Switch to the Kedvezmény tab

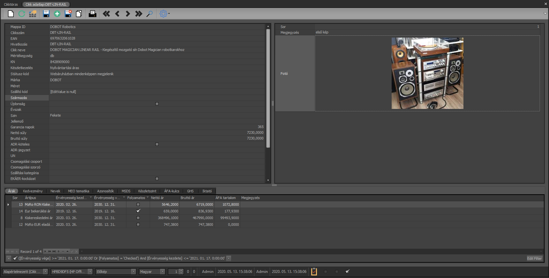(x=33, y=191)
